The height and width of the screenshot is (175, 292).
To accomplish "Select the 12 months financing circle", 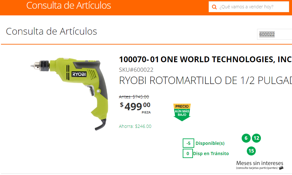I will [256, 138].
